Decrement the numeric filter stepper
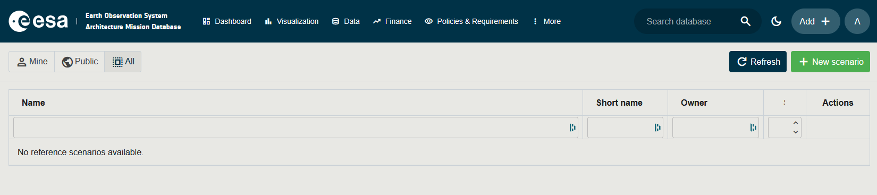The height and width of the screenshot is (195, 877). (796, 132)
